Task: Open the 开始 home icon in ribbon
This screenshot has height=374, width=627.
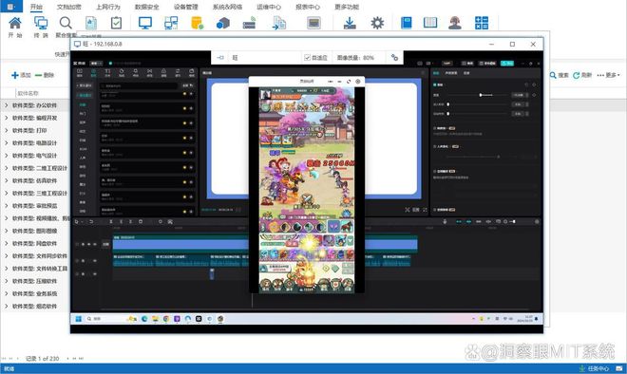Action: [15, 23]
